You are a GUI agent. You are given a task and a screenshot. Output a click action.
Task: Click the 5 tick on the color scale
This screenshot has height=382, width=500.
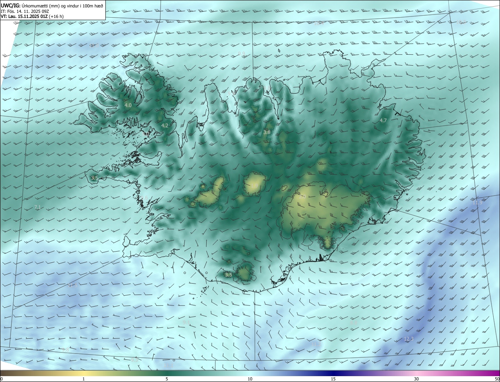coord(167,379)
